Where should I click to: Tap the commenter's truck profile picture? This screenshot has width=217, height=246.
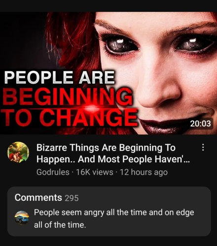(22, 218)
